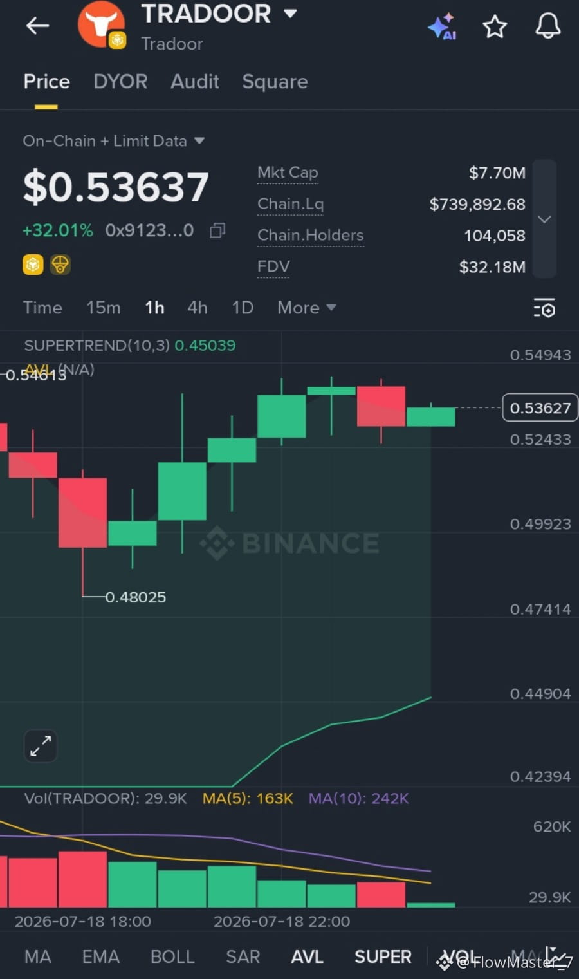This screenshot has width=579, height=979.
Task: Toggle the EMA indicator
Action: [x=100, y=957]
